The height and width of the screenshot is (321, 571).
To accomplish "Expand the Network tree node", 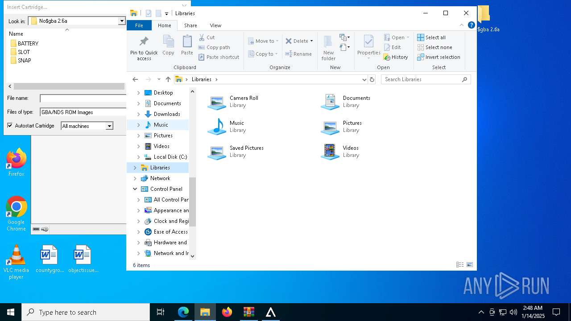I will tap(135, 178).
